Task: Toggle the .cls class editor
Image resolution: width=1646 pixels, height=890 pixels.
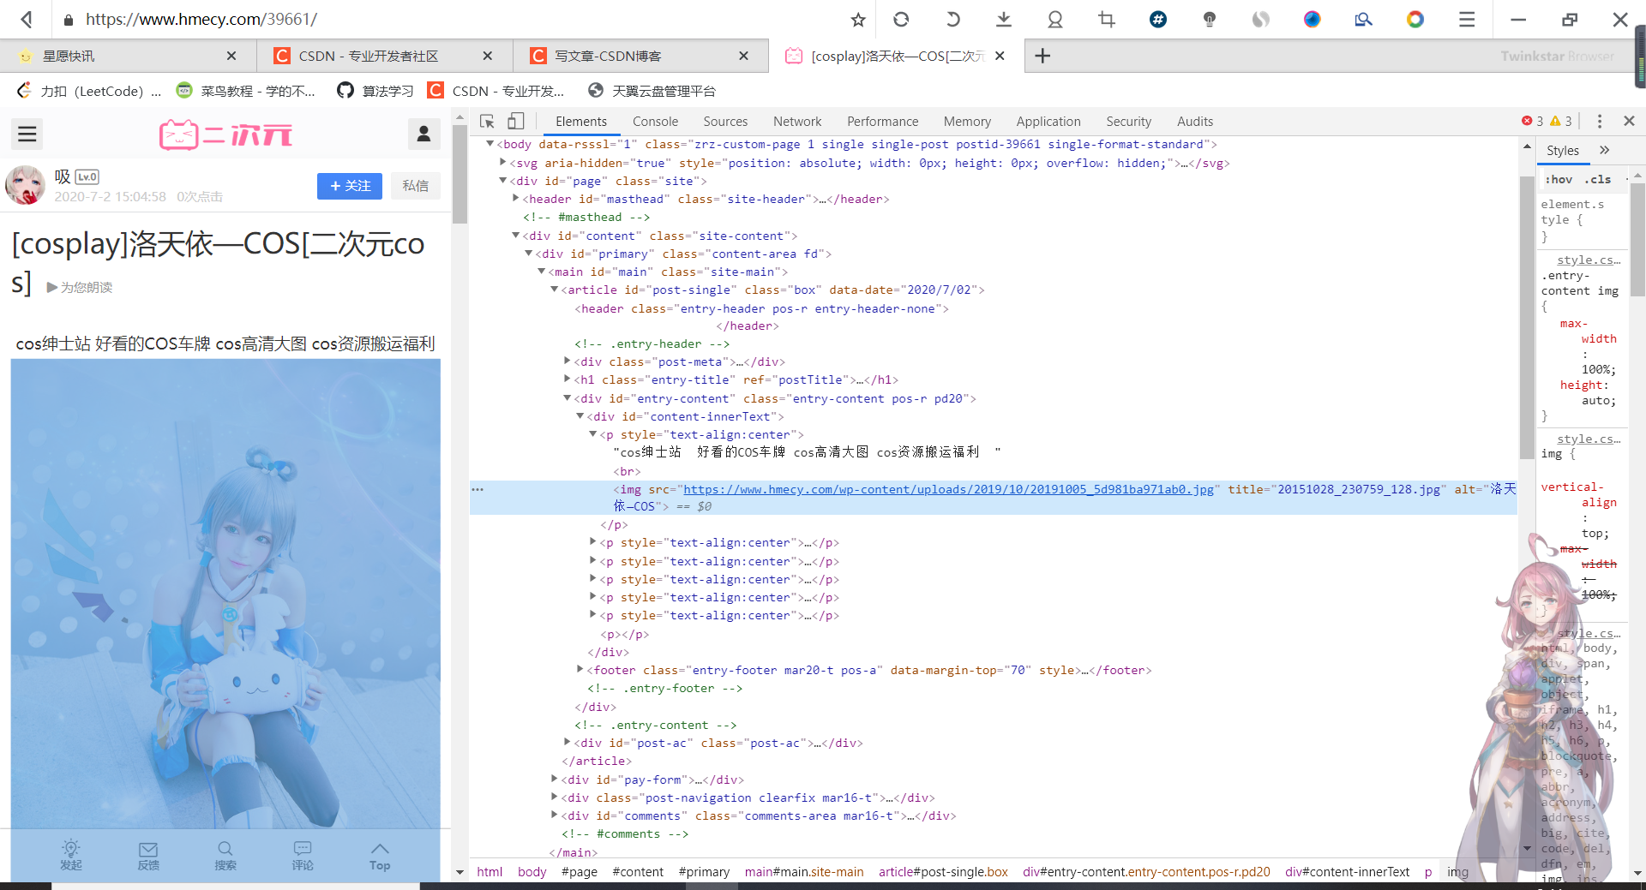Action: pos(1597,180)
